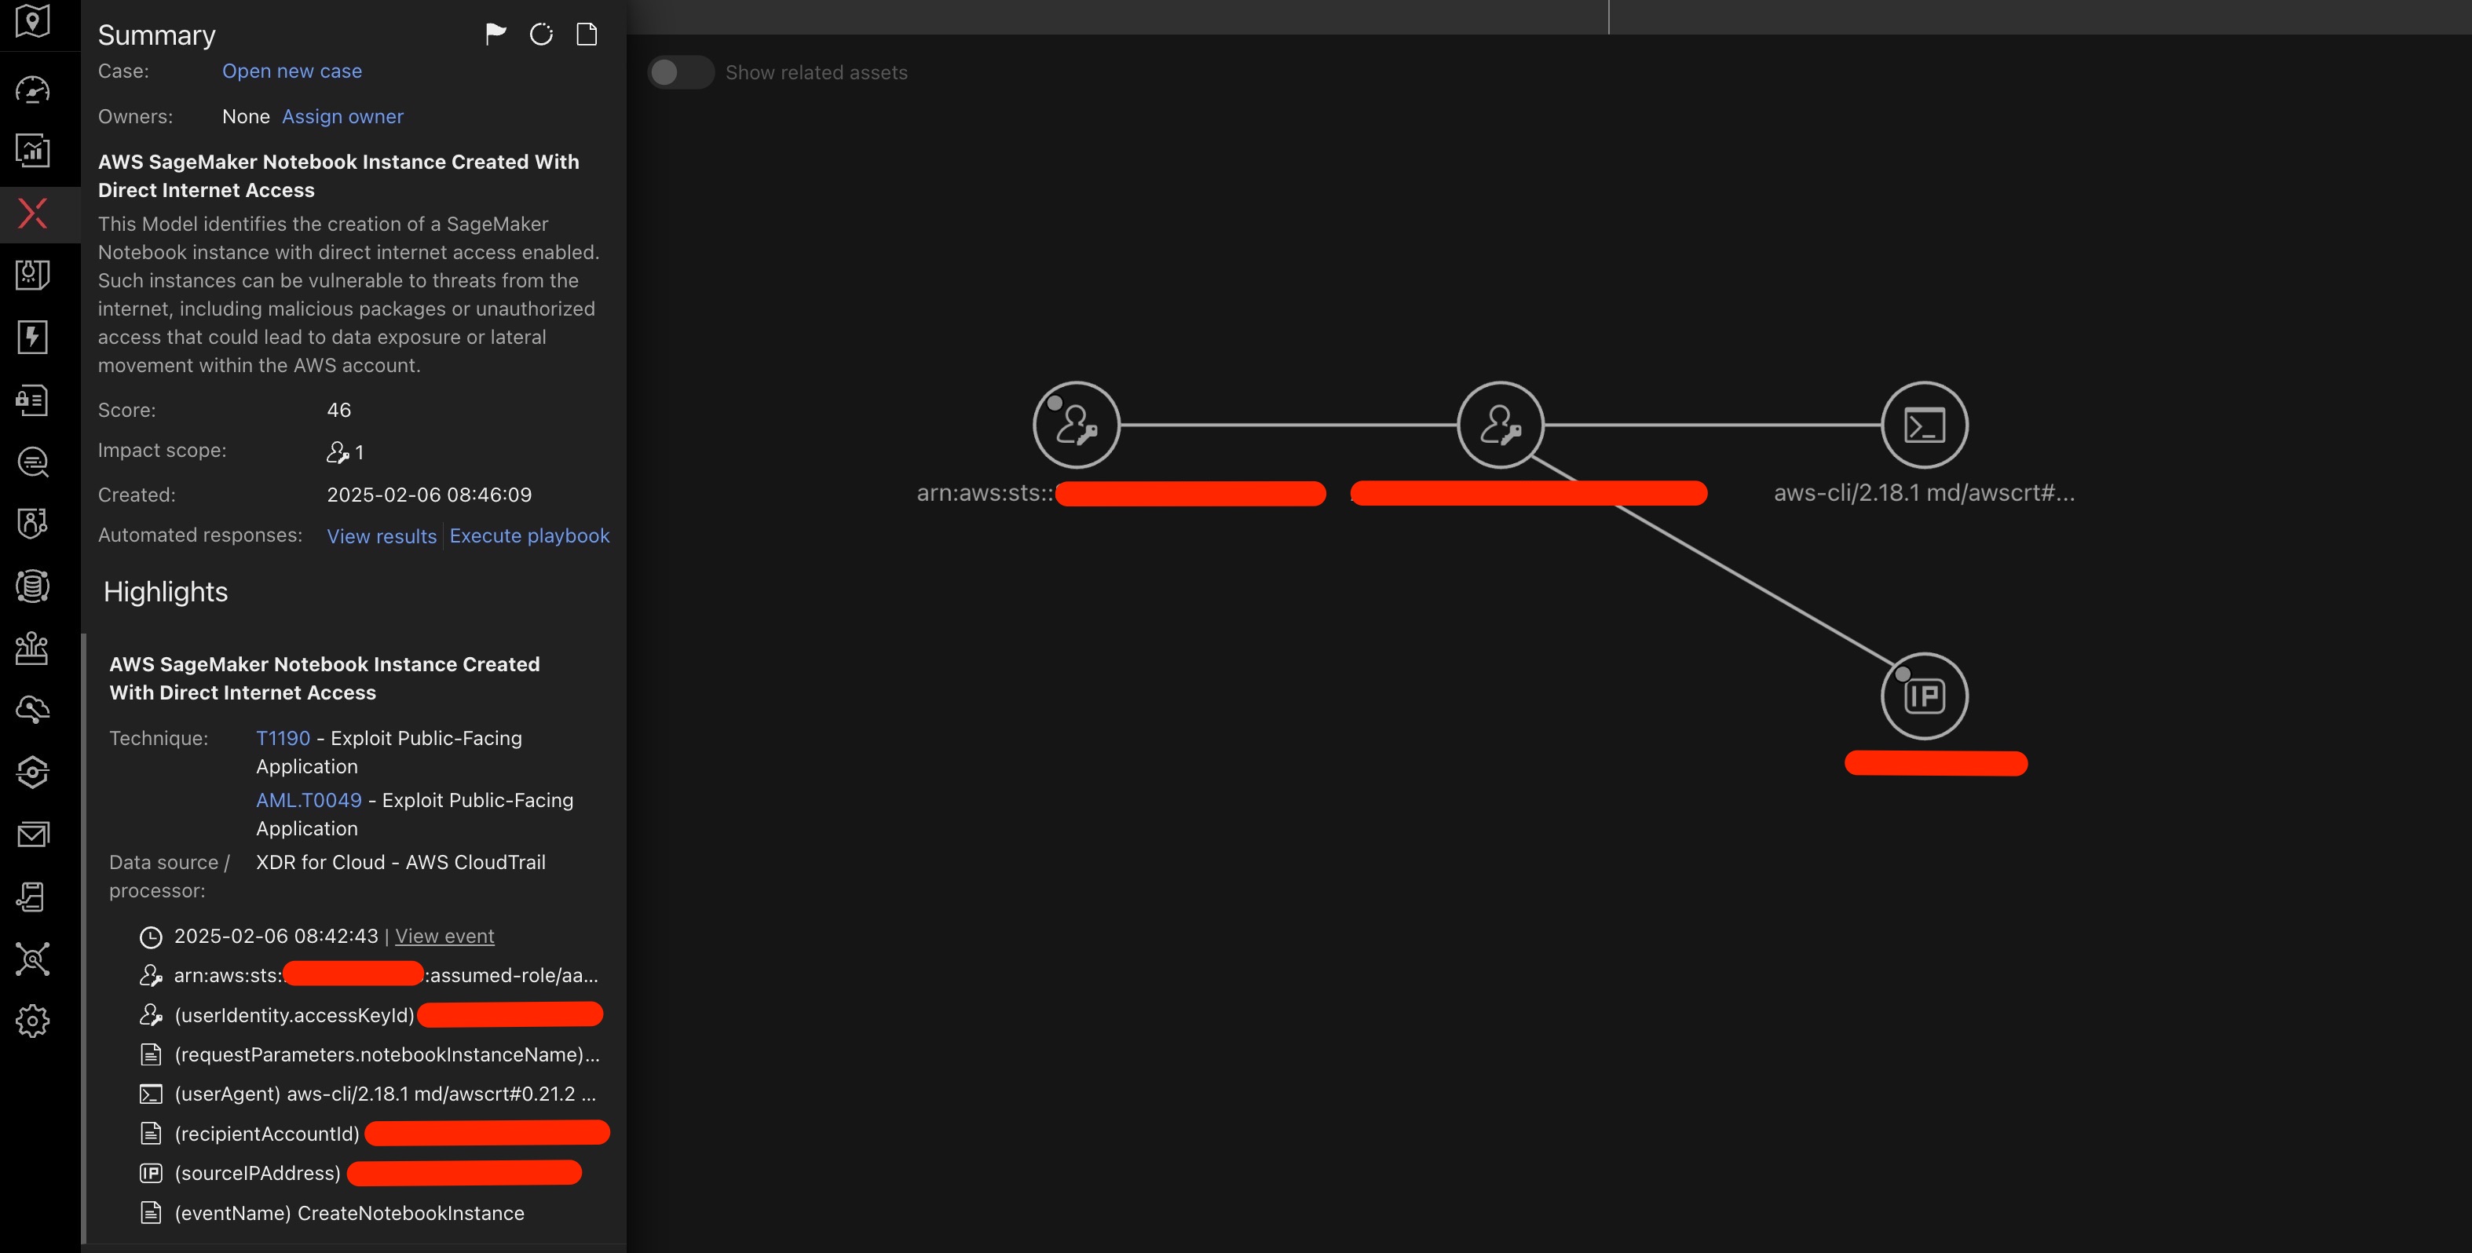Select the IP address node in graph
This screenshot has height=1253, width=2472.
coord(1924,696)
